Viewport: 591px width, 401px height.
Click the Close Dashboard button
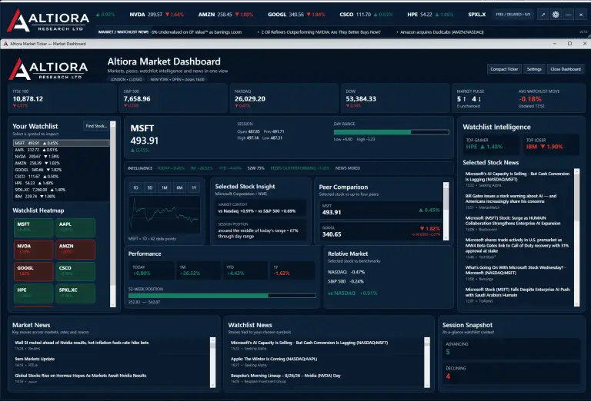(x=566, y=69)
